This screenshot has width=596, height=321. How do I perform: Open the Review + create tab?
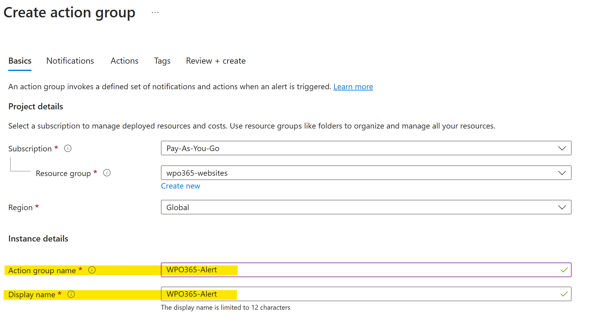point(216,61)
